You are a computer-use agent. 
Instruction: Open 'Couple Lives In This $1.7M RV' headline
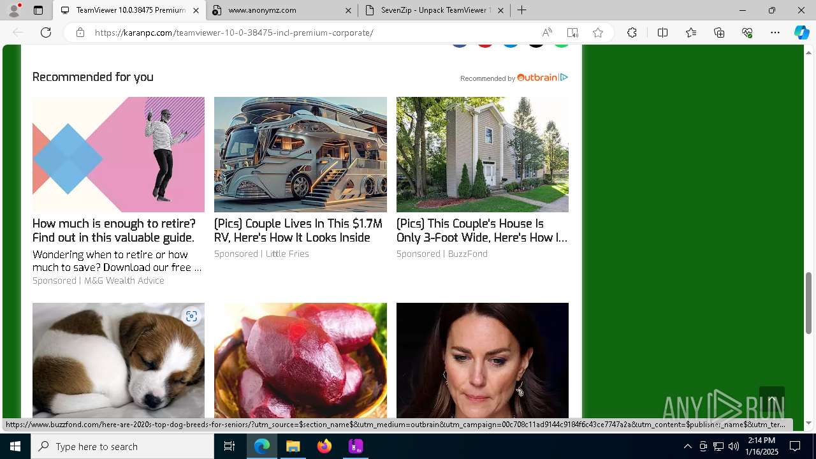coord(298,231)
